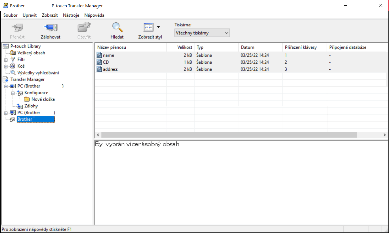Viewport: 389px width, 233px height.
Task: Open the Soubor menu
Action: point(10,15)
